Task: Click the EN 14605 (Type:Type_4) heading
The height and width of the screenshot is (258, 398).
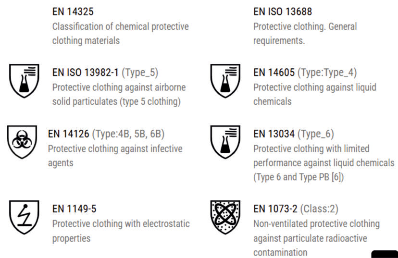Action: point(305,73)
